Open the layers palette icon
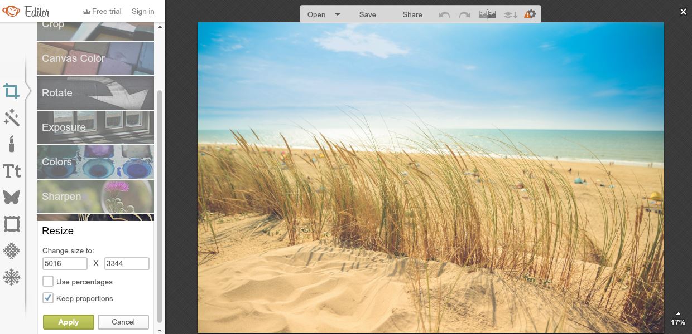Screen dimensions: 692x334 coord(511,14)
